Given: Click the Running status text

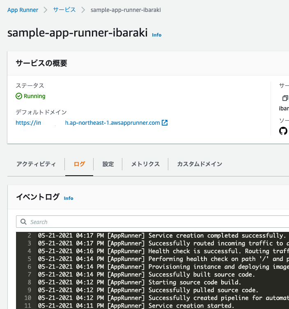Looking at the screenshot, I should click(34, 96).
